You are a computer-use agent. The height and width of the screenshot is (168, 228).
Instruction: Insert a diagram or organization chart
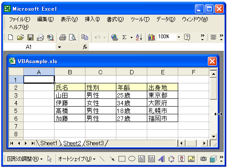(x=171, y=159)
